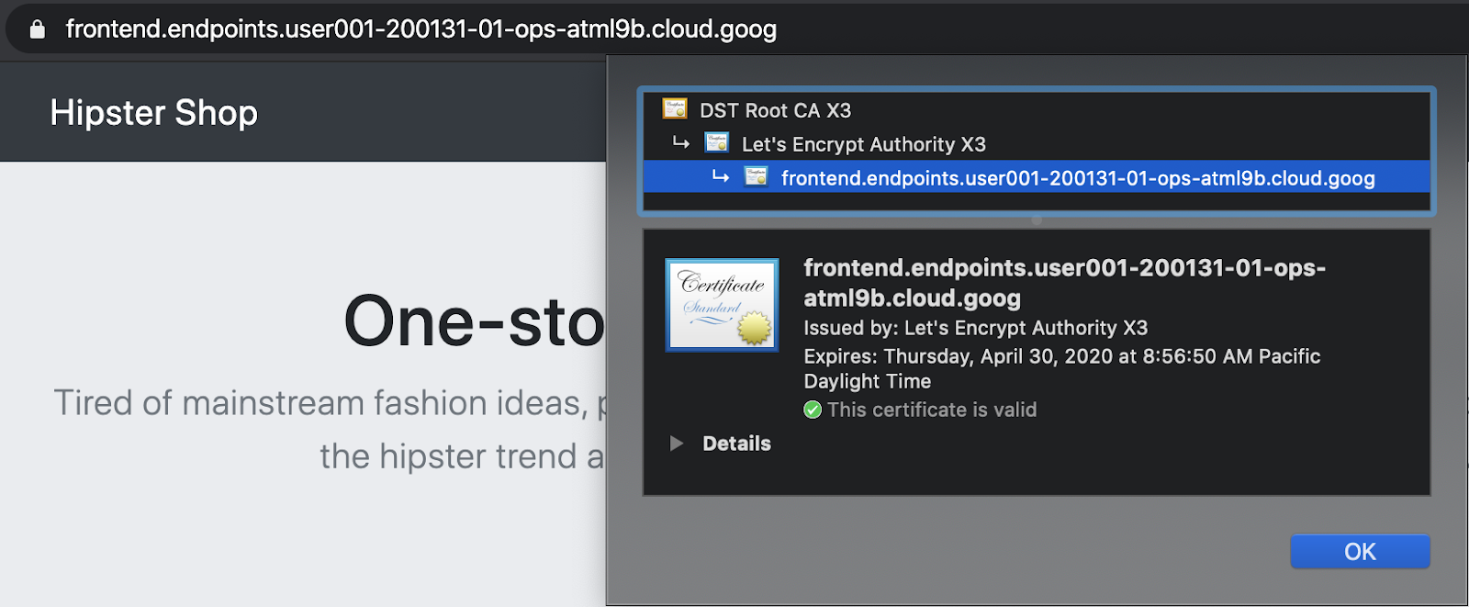Select Let's Encrypt Authority X3 in chain

tap(863, 144)
